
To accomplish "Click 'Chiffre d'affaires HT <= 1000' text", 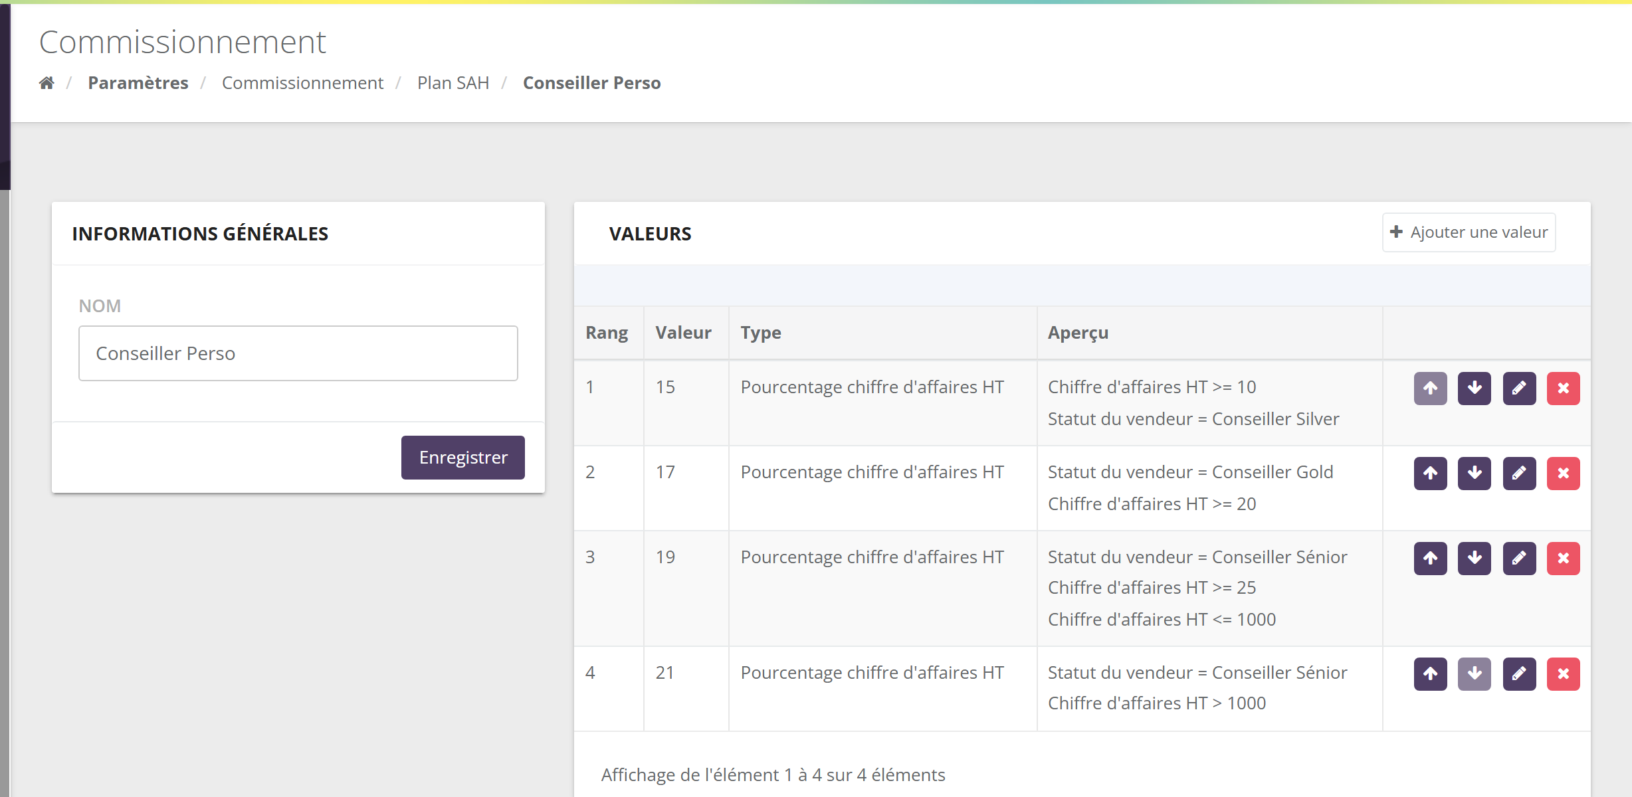I will (1162, 620).
